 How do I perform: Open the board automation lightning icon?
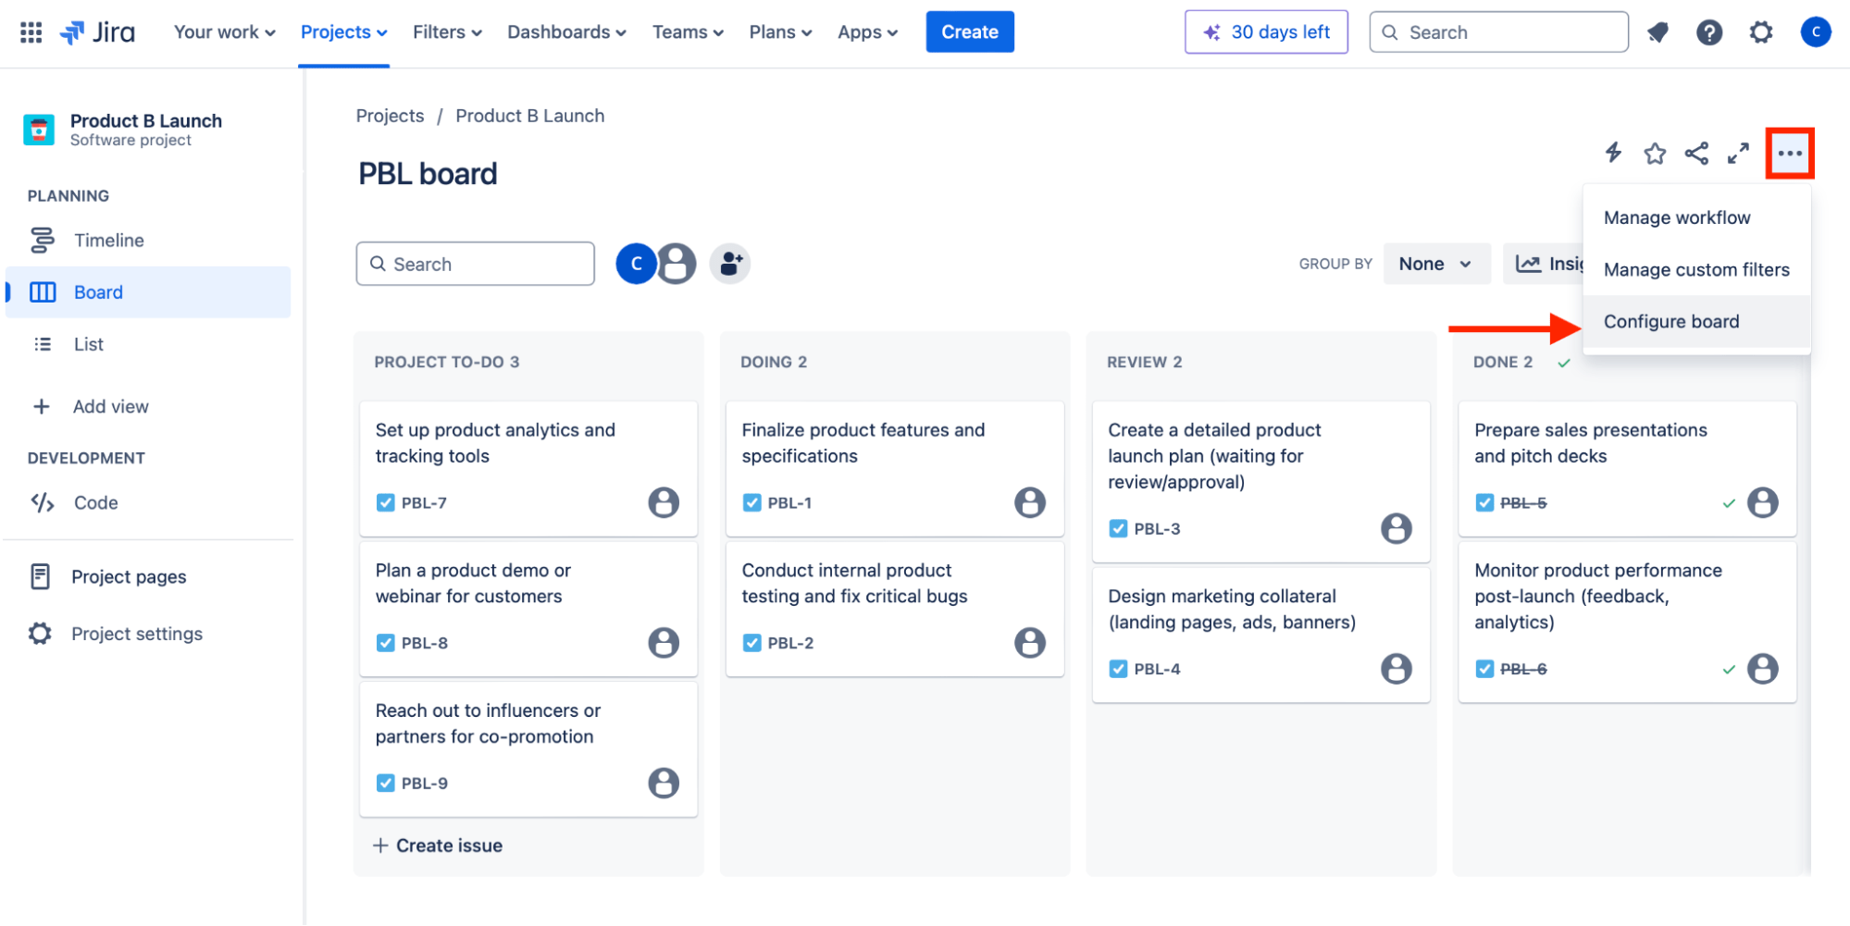click(x=1612, y=154)
